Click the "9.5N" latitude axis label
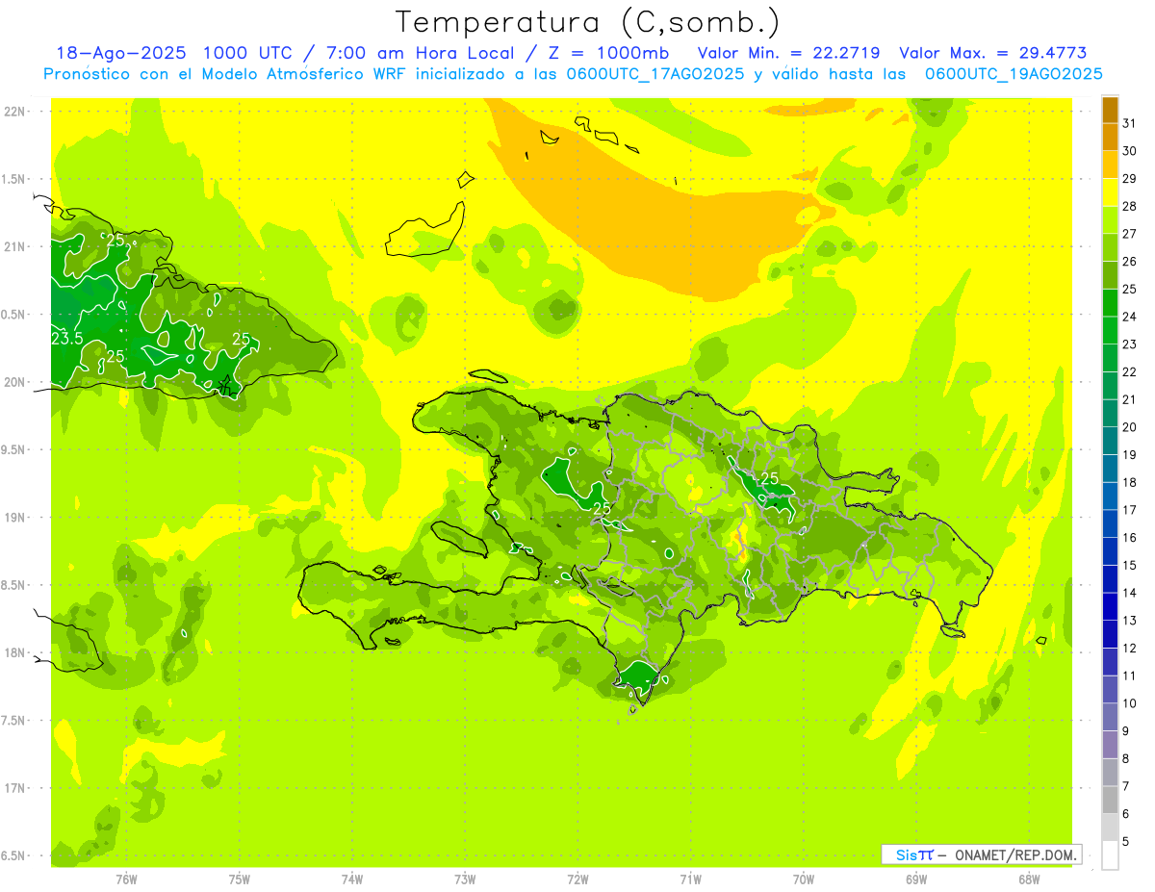 tap(13, 449)
